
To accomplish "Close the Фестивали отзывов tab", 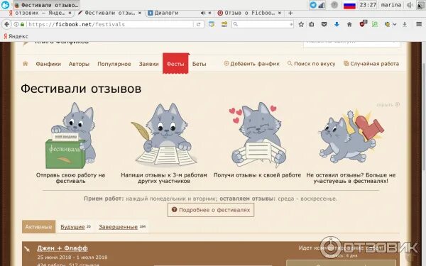I will (x=140, y=13).
